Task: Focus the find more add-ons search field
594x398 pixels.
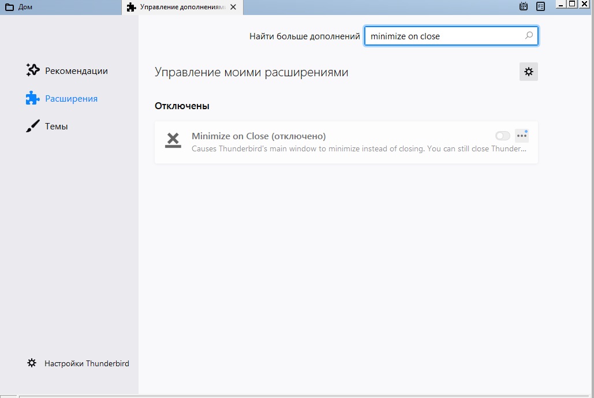Action: pyautogui.click(x=451, y=36)
